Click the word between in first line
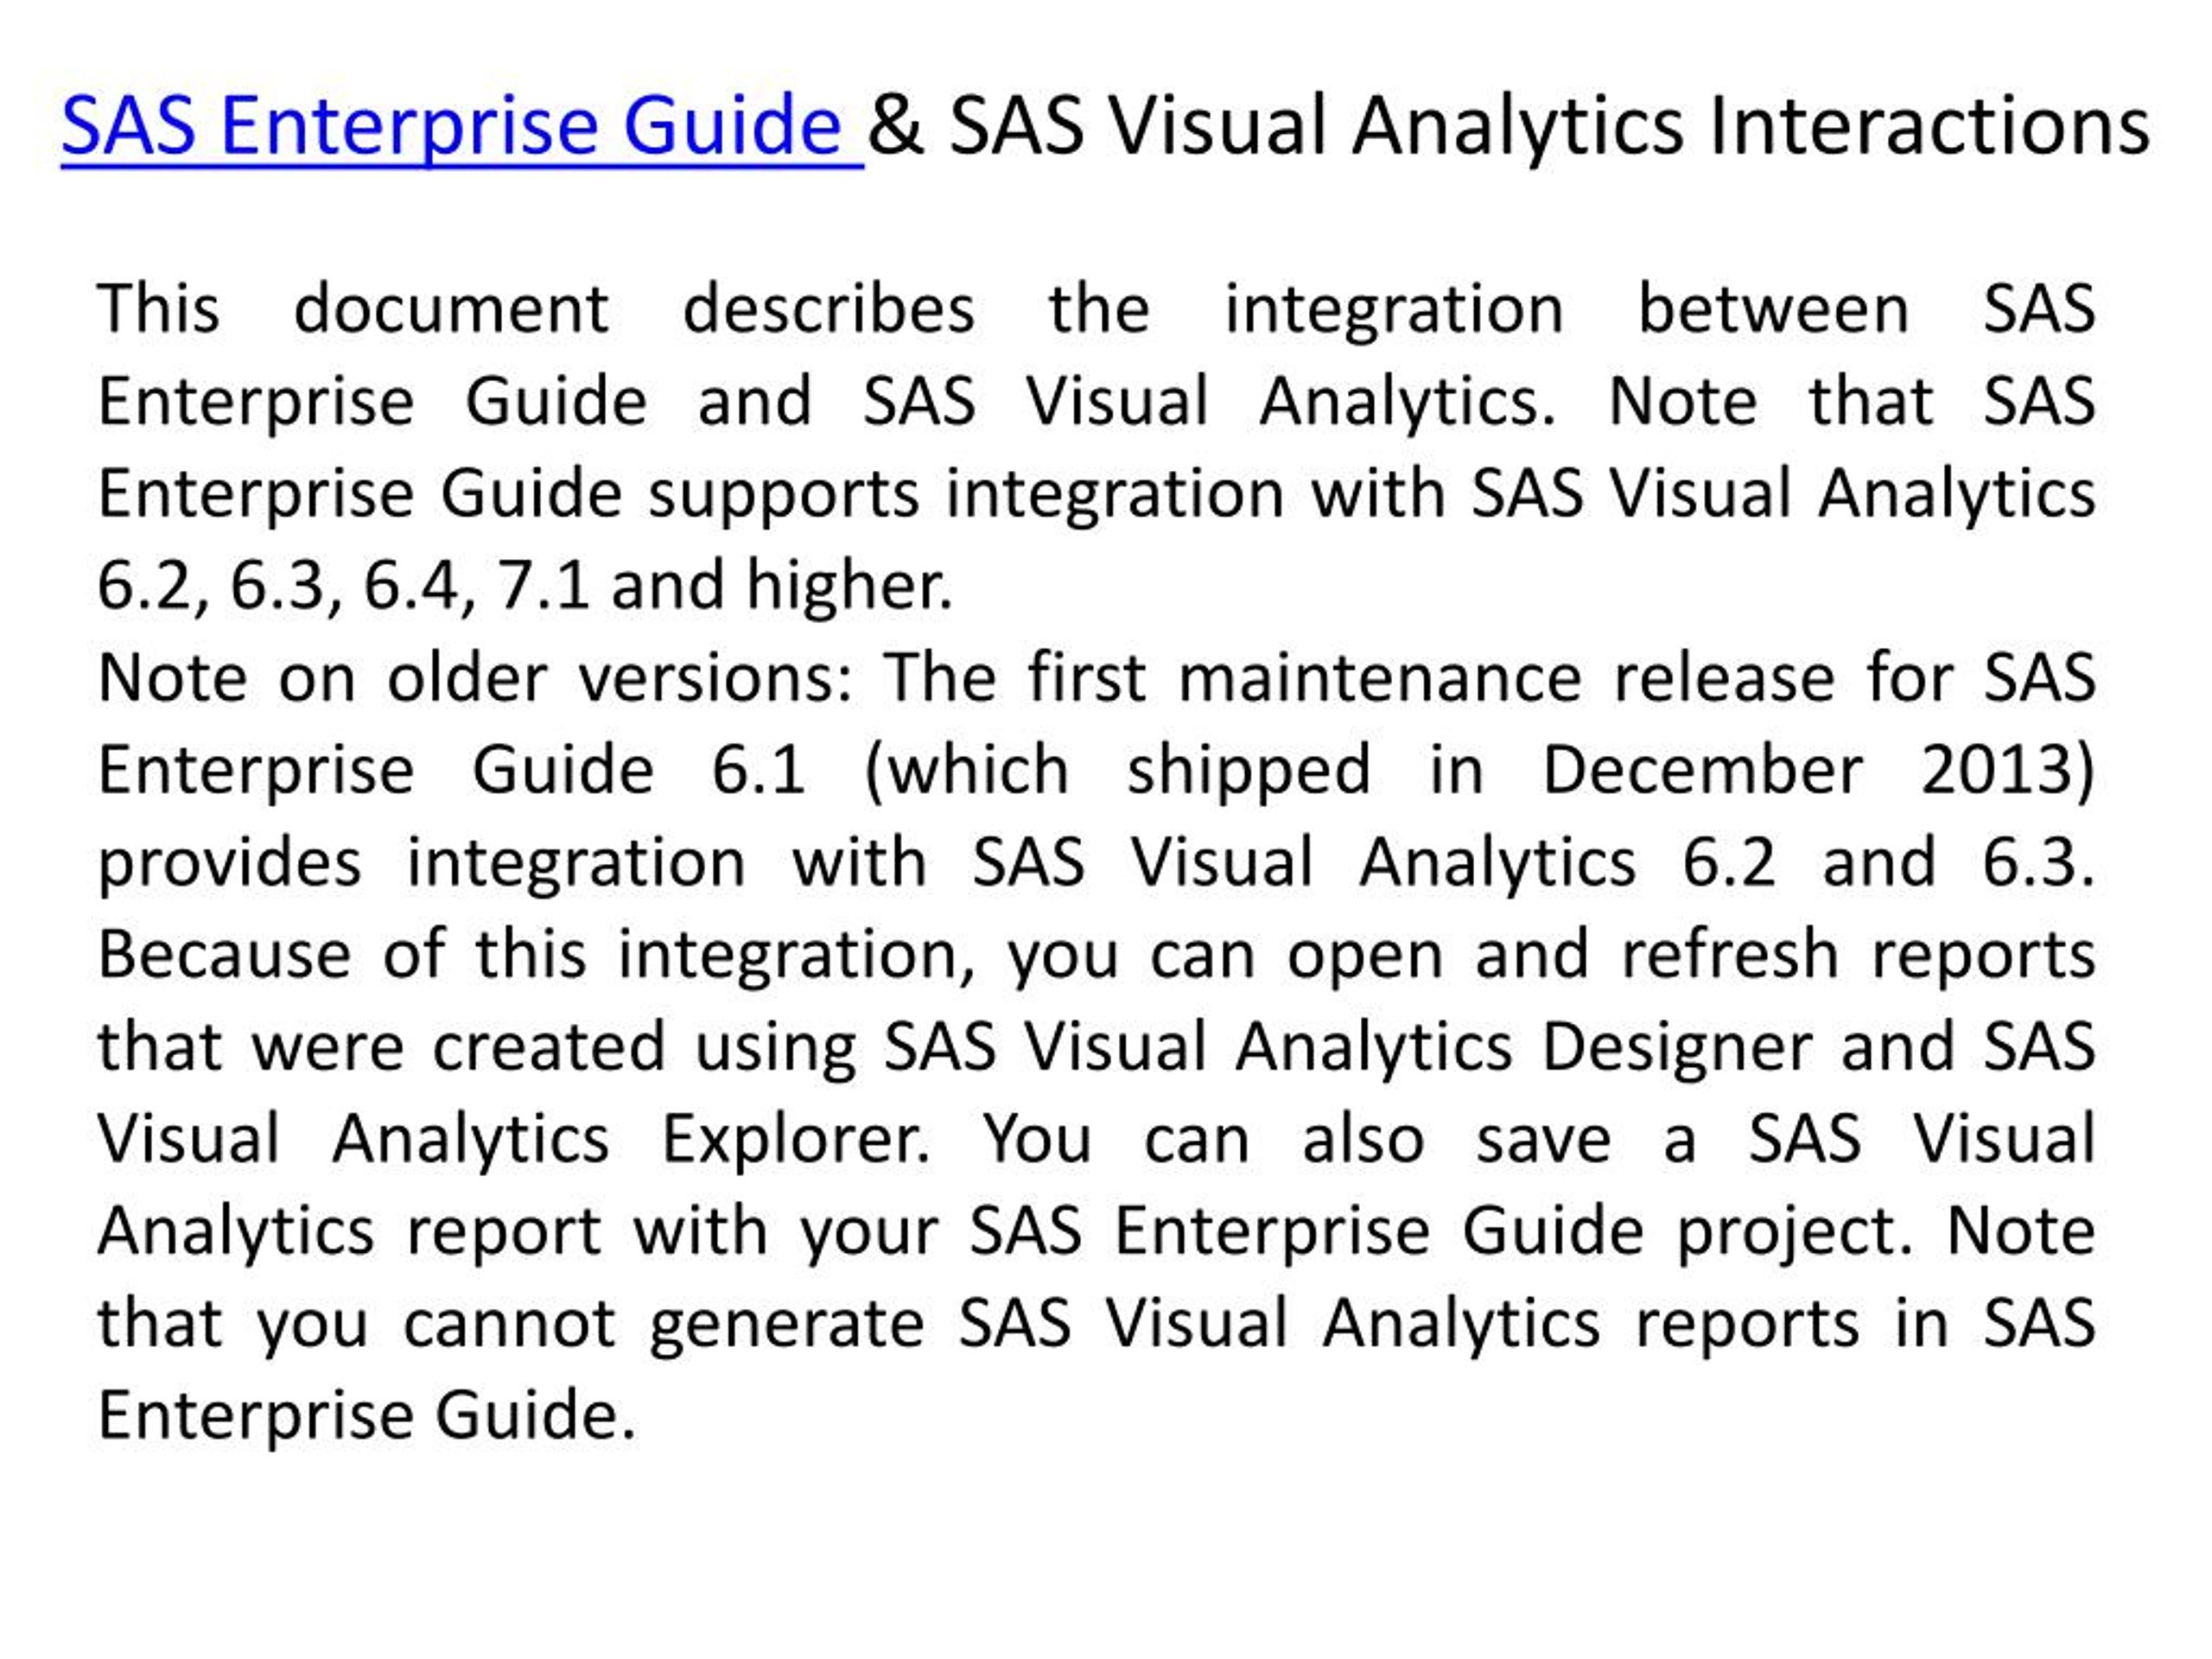 pos(1774,308)
